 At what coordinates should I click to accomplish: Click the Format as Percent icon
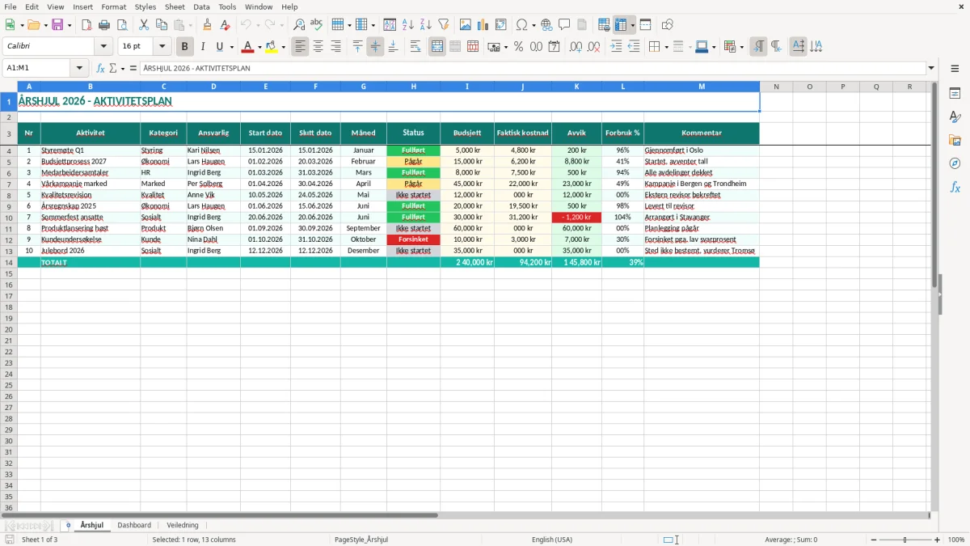pyautogui.click(x=518, y=47)
